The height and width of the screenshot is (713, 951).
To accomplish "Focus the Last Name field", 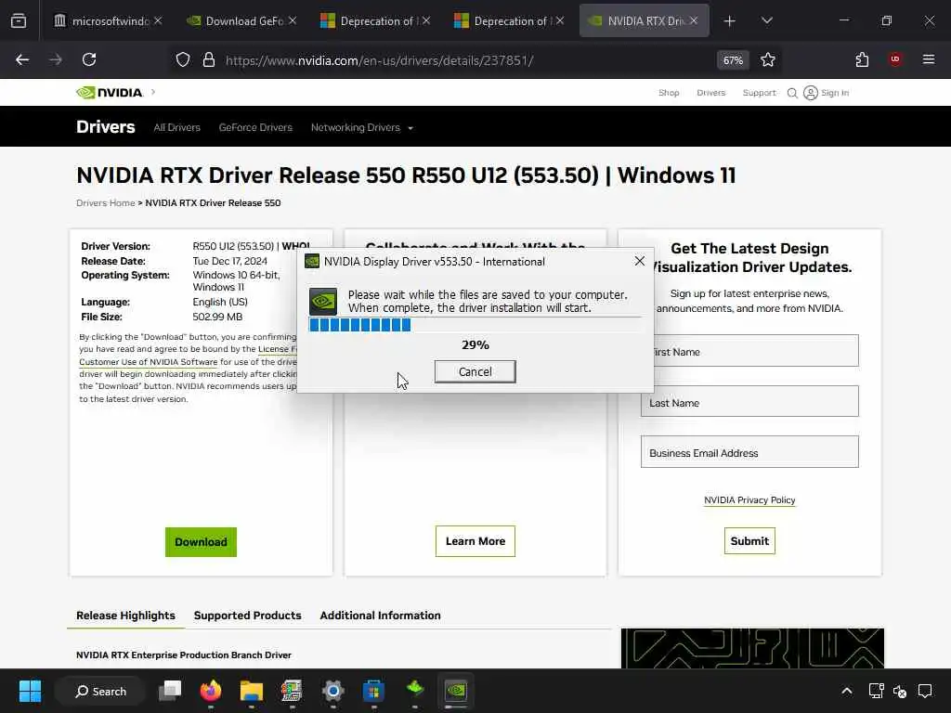I will (749, 401).
